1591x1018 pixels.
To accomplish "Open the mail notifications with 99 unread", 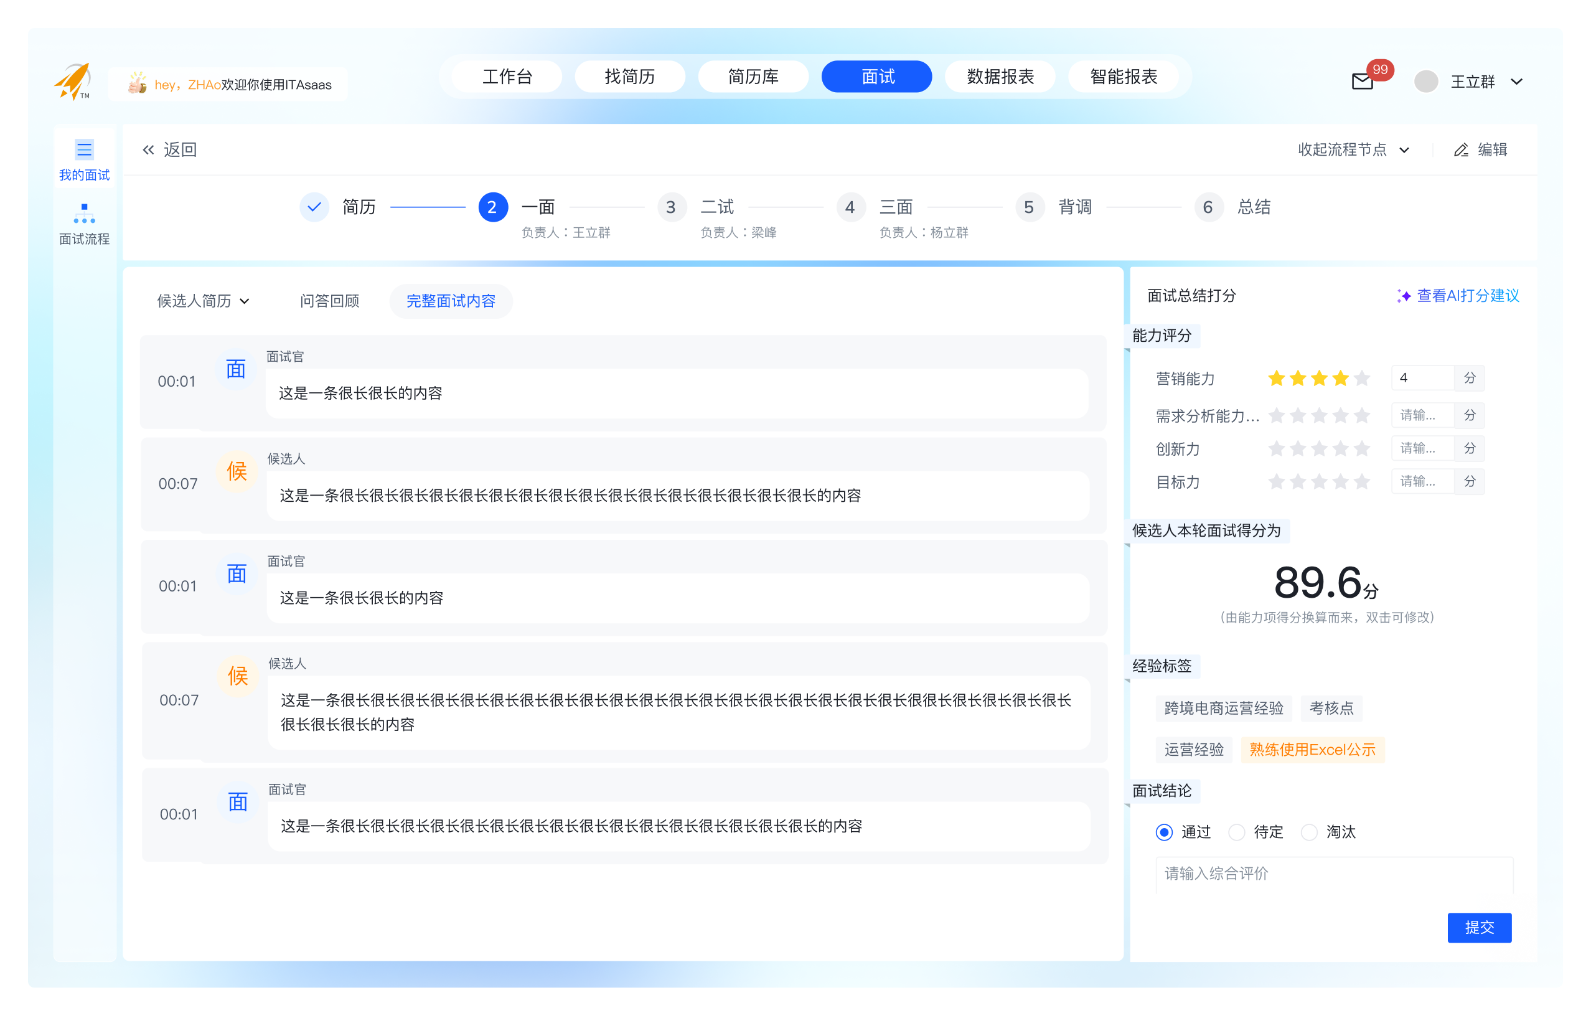I will 1363,82.
